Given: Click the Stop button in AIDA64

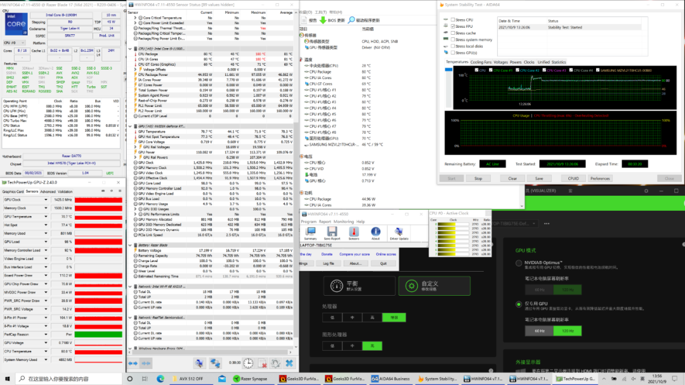Looking at the screenshot, I should tap(478, 179).
